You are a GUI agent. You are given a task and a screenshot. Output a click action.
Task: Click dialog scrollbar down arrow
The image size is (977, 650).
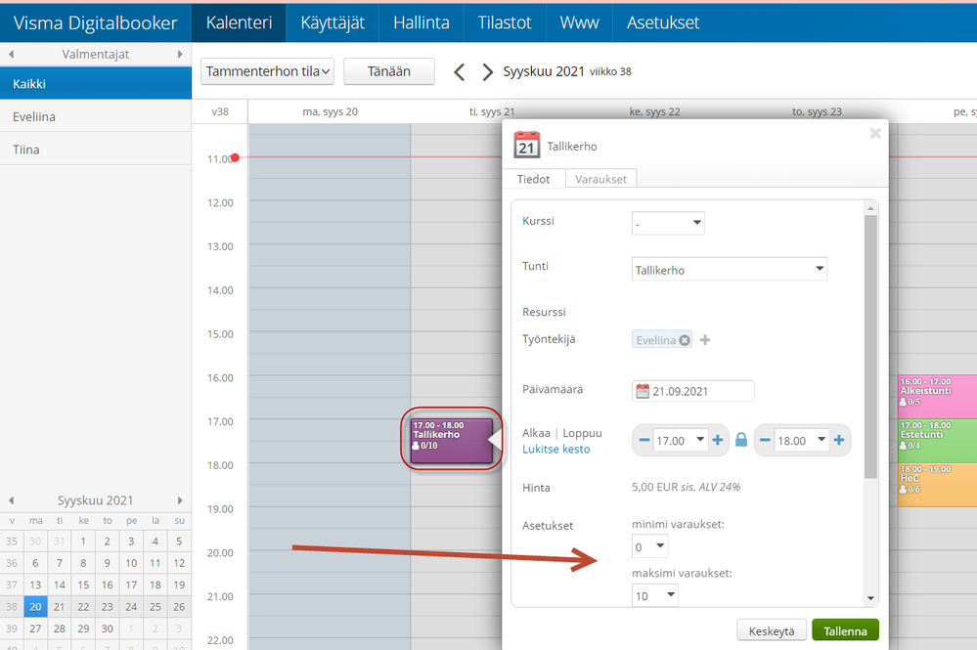pyautogui.click(x=870, y=599)
